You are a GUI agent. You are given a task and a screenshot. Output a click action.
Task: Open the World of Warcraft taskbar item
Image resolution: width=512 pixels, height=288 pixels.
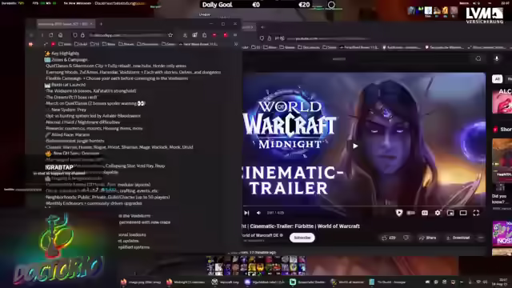click(346, 282)
